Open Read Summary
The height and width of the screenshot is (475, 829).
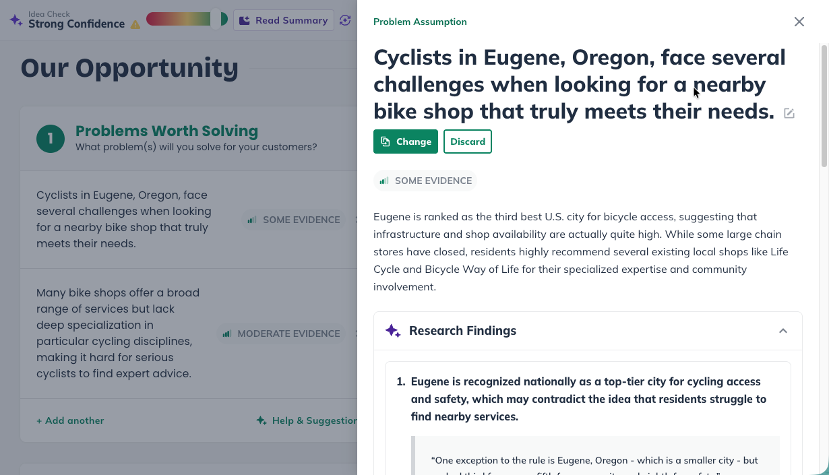coord(284,20)
